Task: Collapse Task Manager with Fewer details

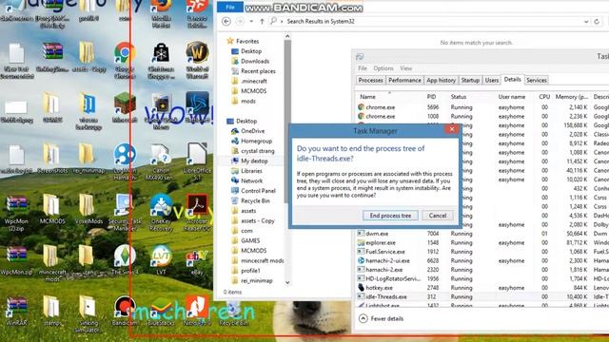Action: (x=381, y=318)
